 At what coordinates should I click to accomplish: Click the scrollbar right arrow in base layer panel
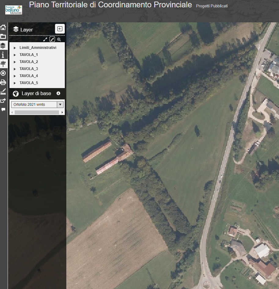pos(62,112)
